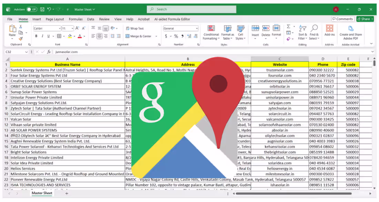Screen dimensions: 379x202
Task: Toggle Center horizontal alignment
Action: click(99, 36)
